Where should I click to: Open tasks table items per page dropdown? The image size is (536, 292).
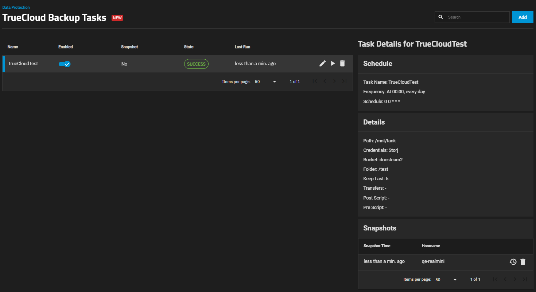(266, 82)
